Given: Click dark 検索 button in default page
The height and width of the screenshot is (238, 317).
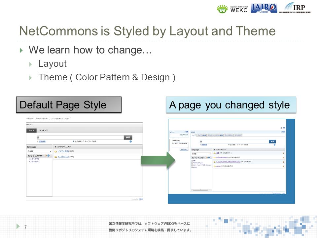Looking at the screenshot, I should (128, 138).
